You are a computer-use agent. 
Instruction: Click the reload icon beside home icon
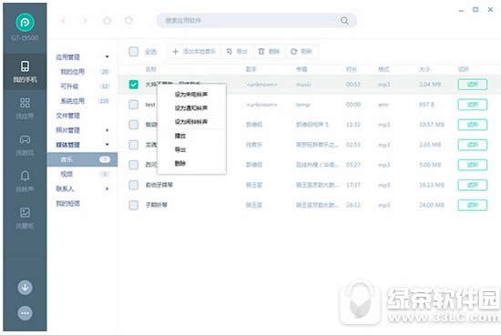coord(128,21)
